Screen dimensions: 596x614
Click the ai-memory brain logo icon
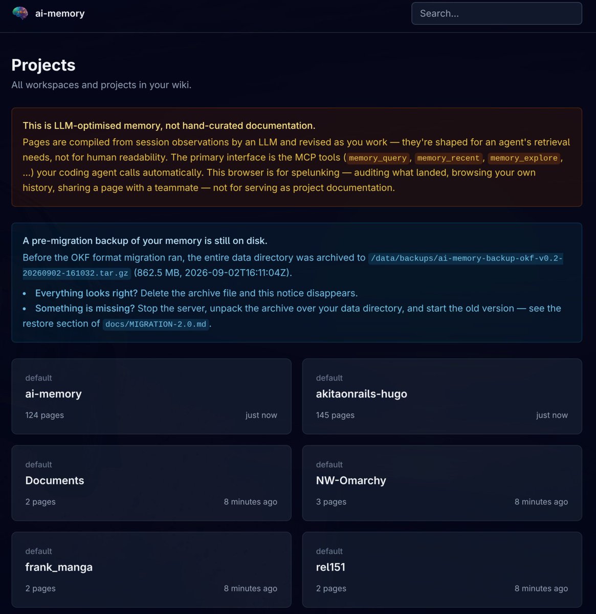20,13
